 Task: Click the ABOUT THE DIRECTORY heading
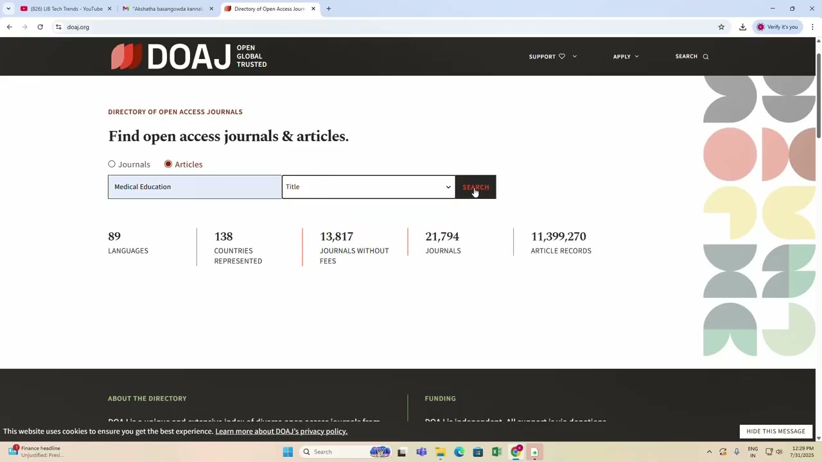tap(147, 398)
